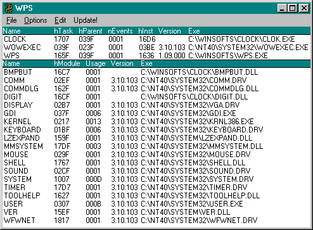Minimize the WPS window

[282, 8]
